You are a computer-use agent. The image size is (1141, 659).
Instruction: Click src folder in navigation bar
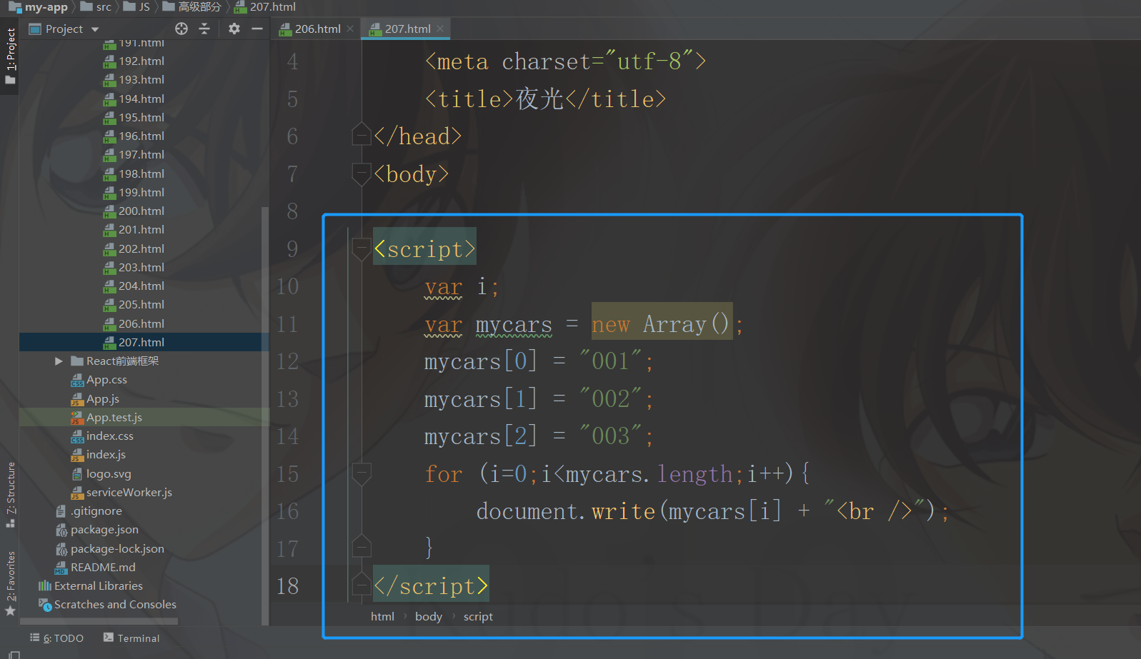tap(96, 7)
